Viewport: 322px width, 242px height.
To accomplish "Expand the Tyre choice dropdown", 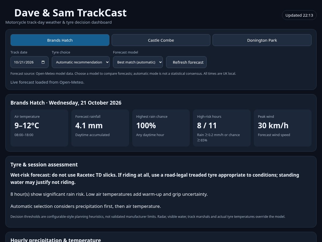I will [81, 62].
